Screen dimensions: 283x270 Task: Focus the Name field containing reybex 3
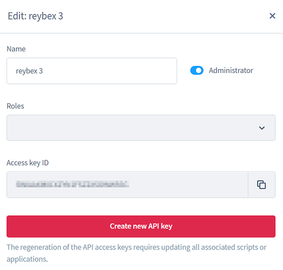pos(92,71)
